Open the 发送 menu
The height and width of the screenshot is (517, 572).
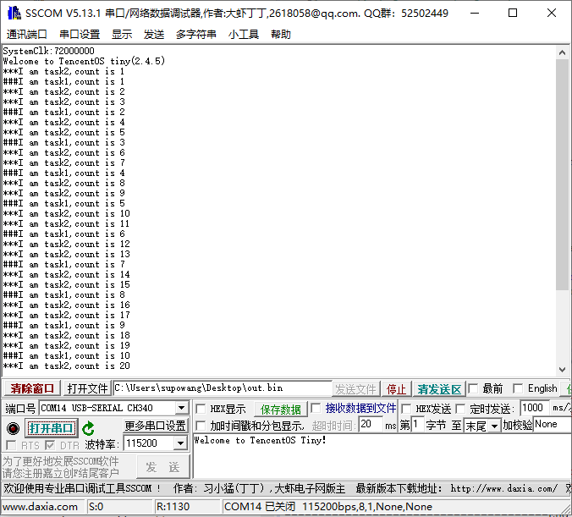(x=154, y=35)
